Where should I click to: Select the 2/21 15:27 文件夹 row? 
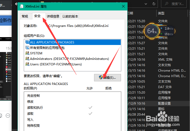(159, 43)
